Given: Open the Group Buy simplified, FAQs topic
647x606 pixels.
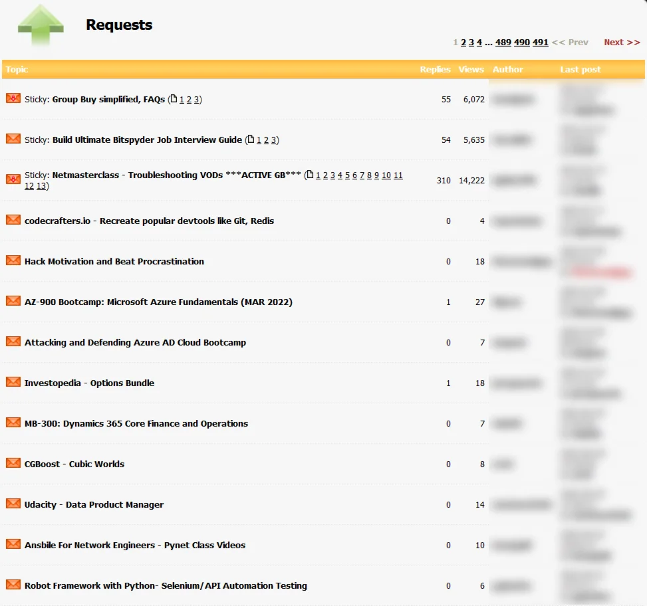Looking at the screenshot, I should [108, 100].
